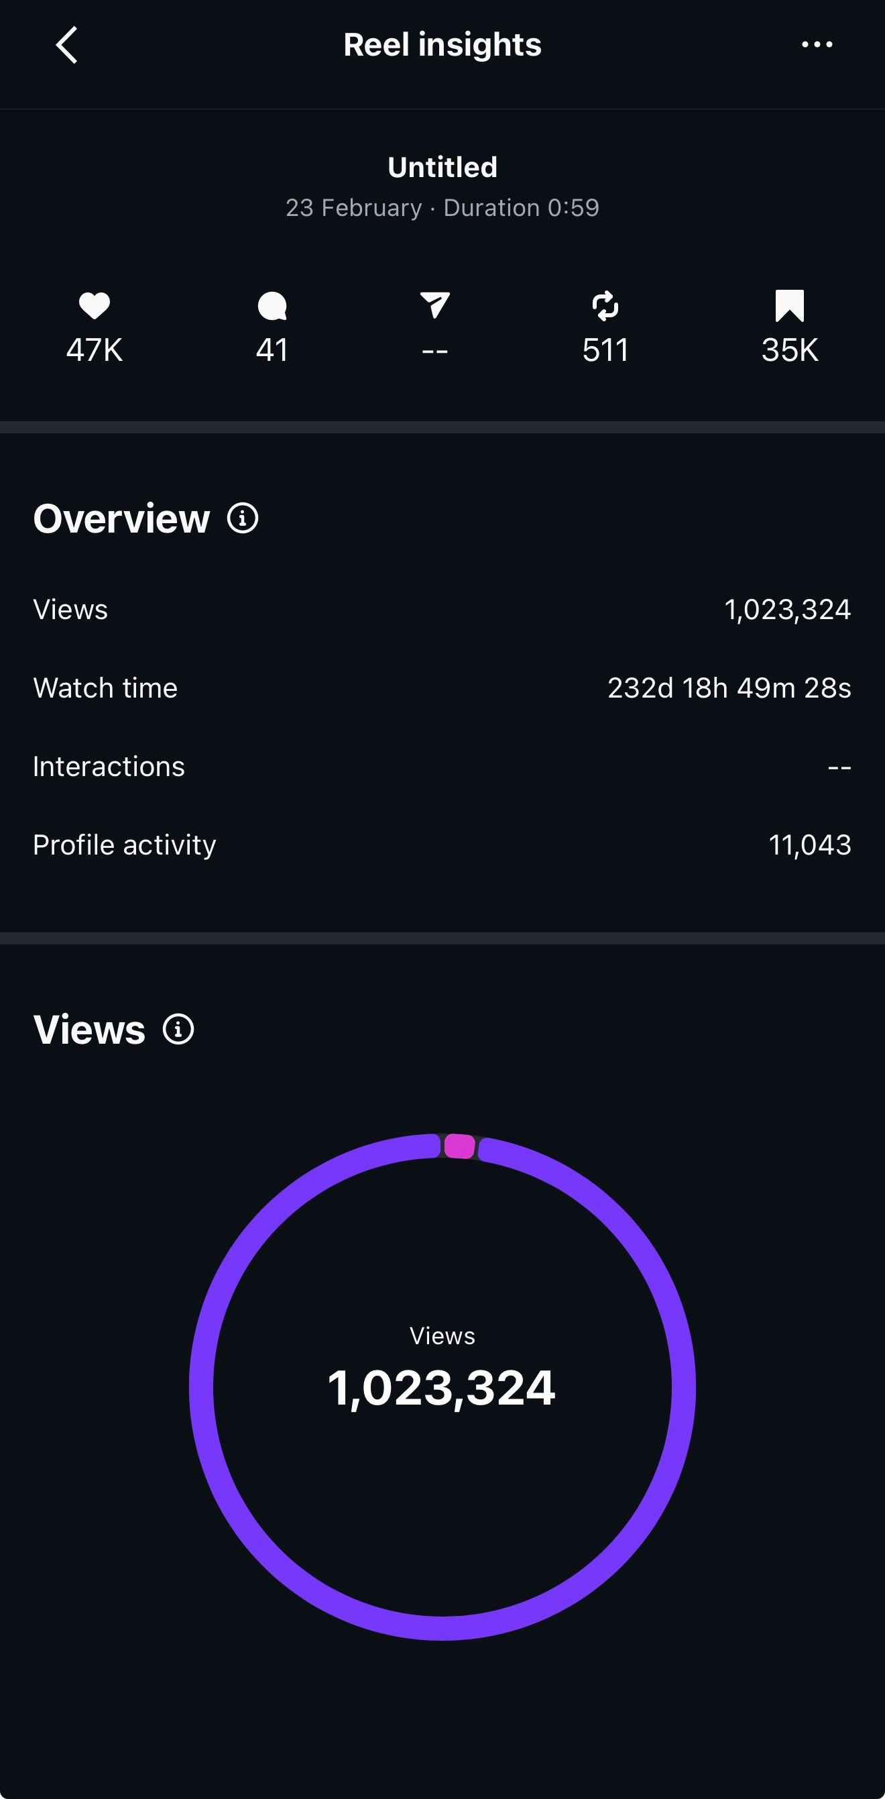This screenshot has width=885, height=1799.
Task: Open the Overview info icon
Action: 243,519
